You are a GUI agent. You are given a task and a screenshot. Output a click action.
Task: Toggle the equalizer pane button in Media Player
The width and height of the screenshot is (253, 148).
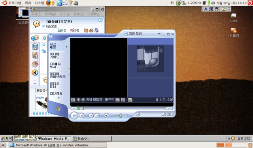118,100
